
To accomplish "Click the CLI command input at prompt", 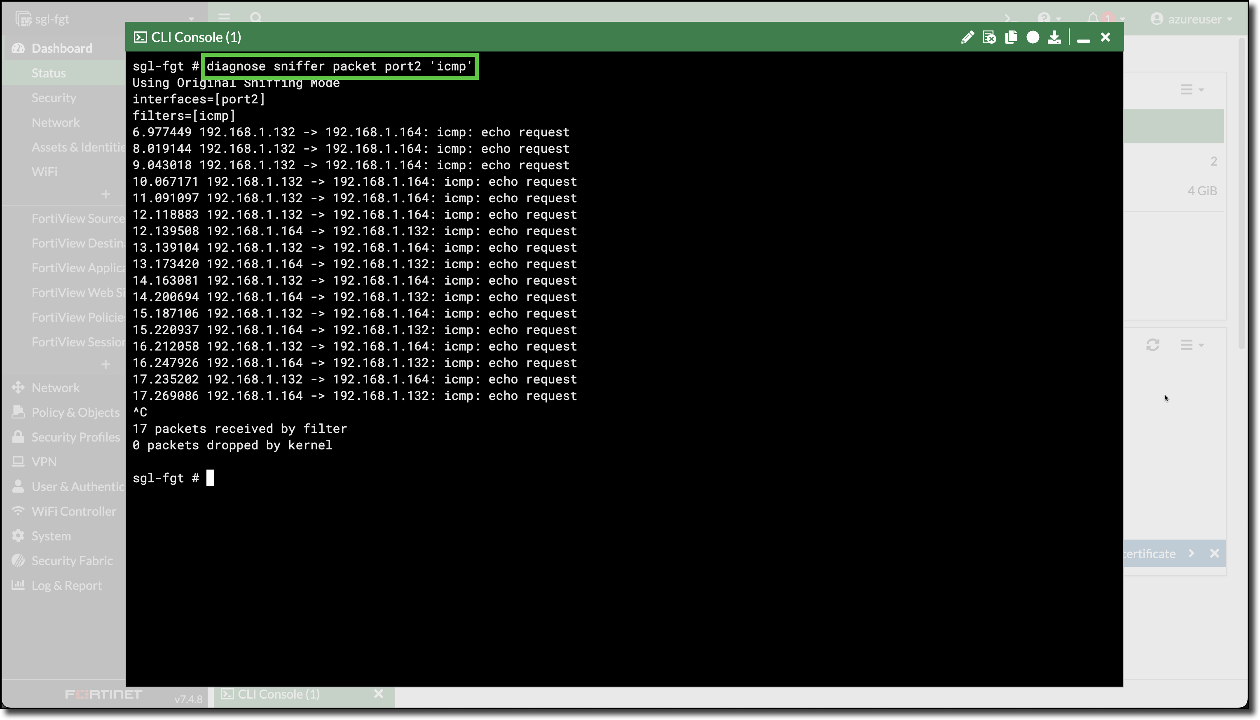I will (210, 478).
